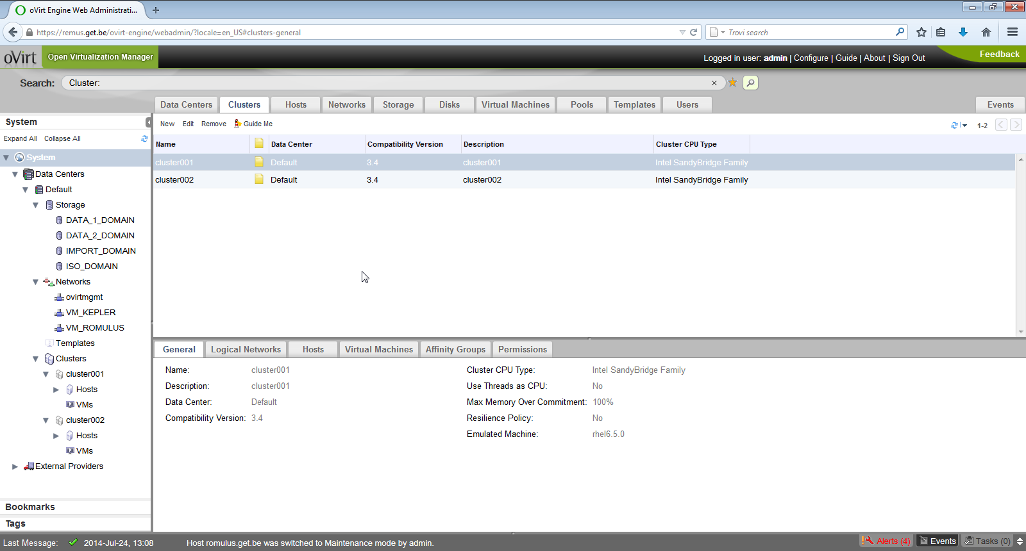
Task: Refresh the system tree
Action: click(144, 138)
